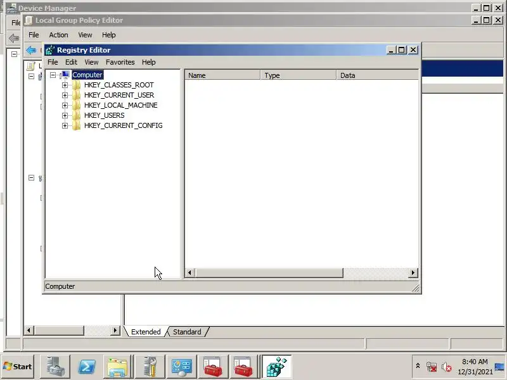The image size is (507, 380).
Task: Switch to the Extended tab
Action: 146,332
